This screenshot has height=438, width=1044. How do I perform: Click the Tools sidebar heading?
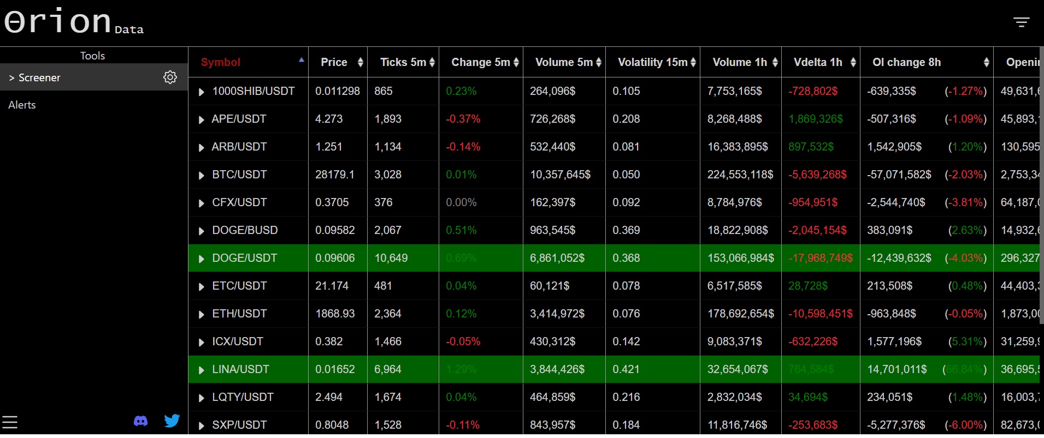(x=92, y=56)
